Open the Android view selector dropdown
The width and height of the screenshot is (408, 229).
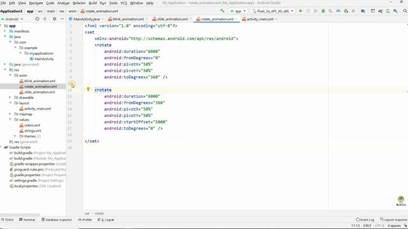point(12,19)
